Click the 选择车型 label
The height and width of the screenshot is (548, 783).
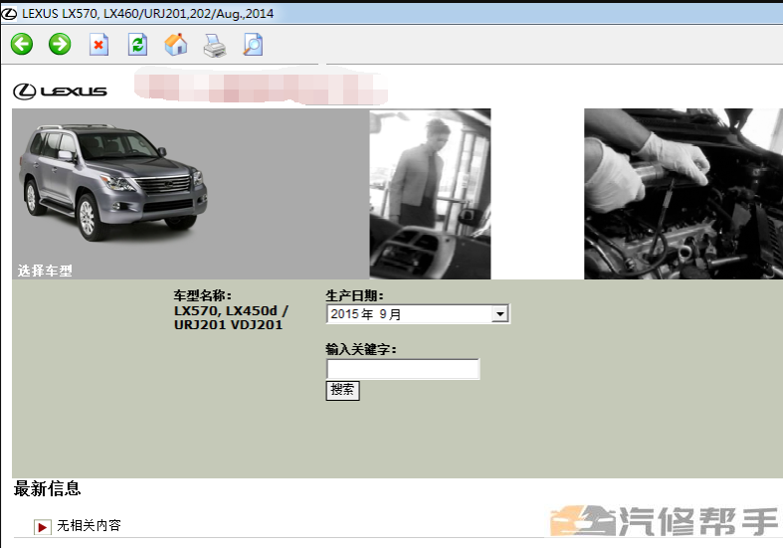(45, 271)
